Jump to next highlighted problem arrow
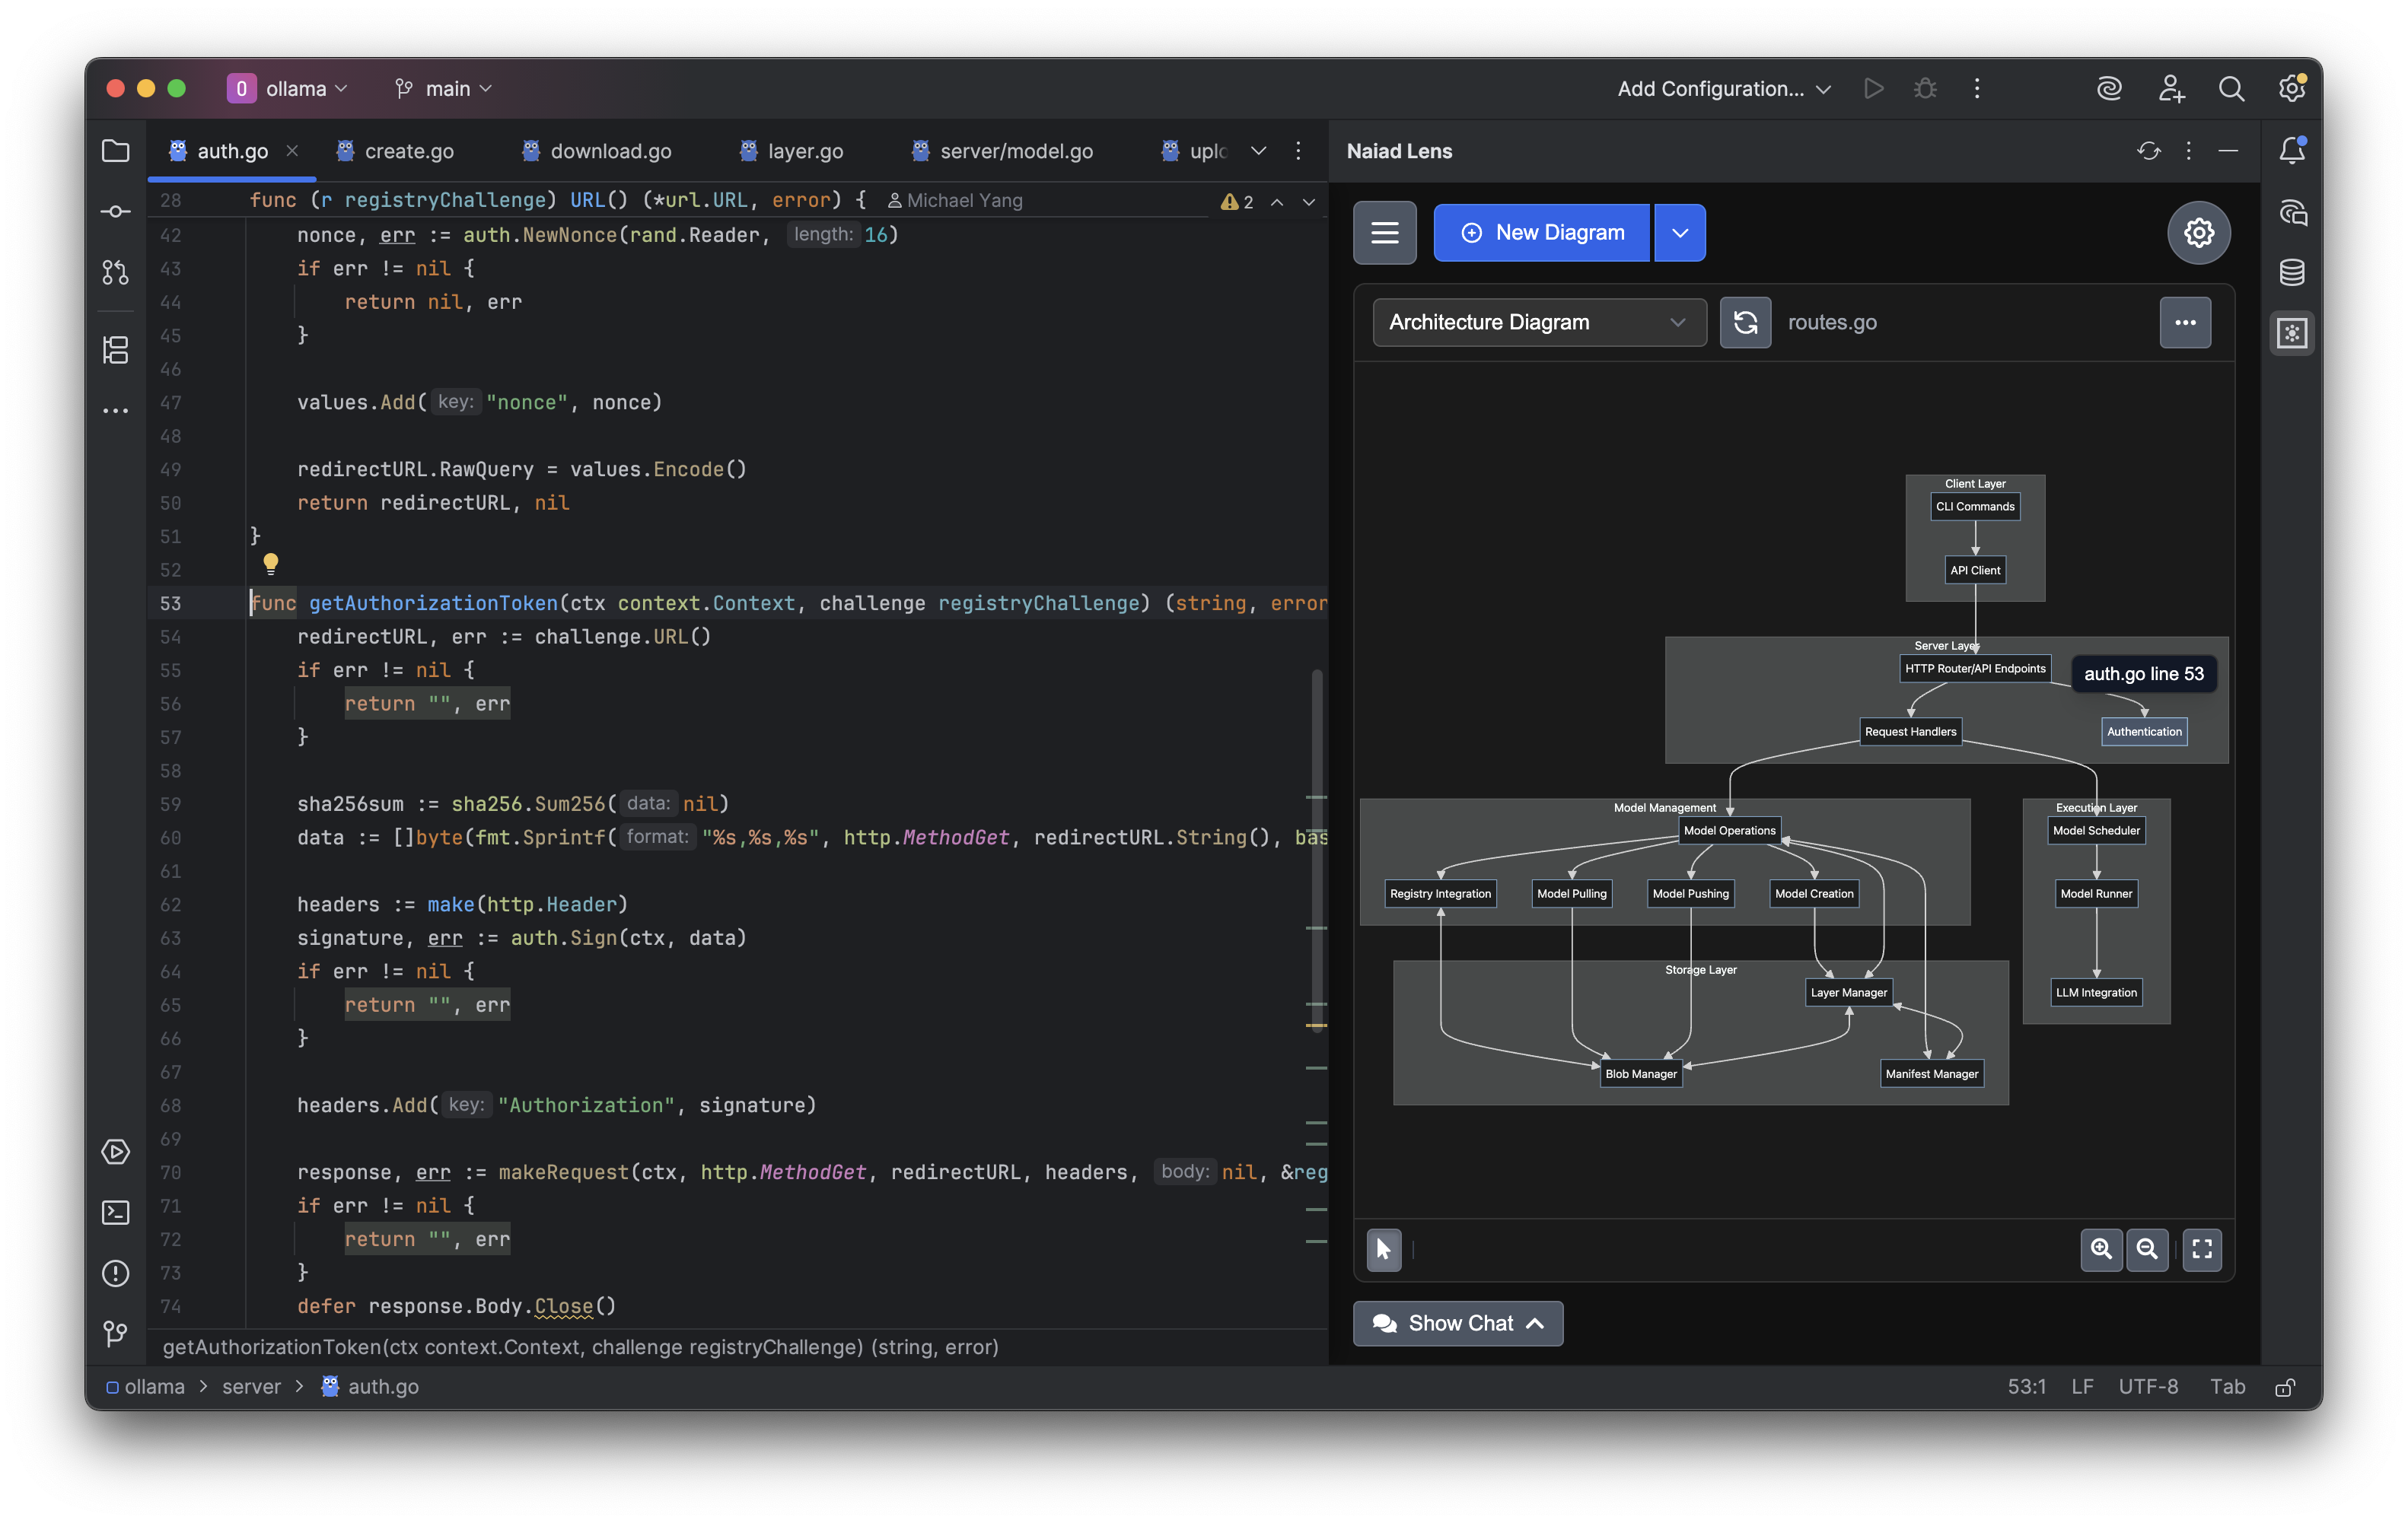2408x1523 pixels. tap(1309, 202)
